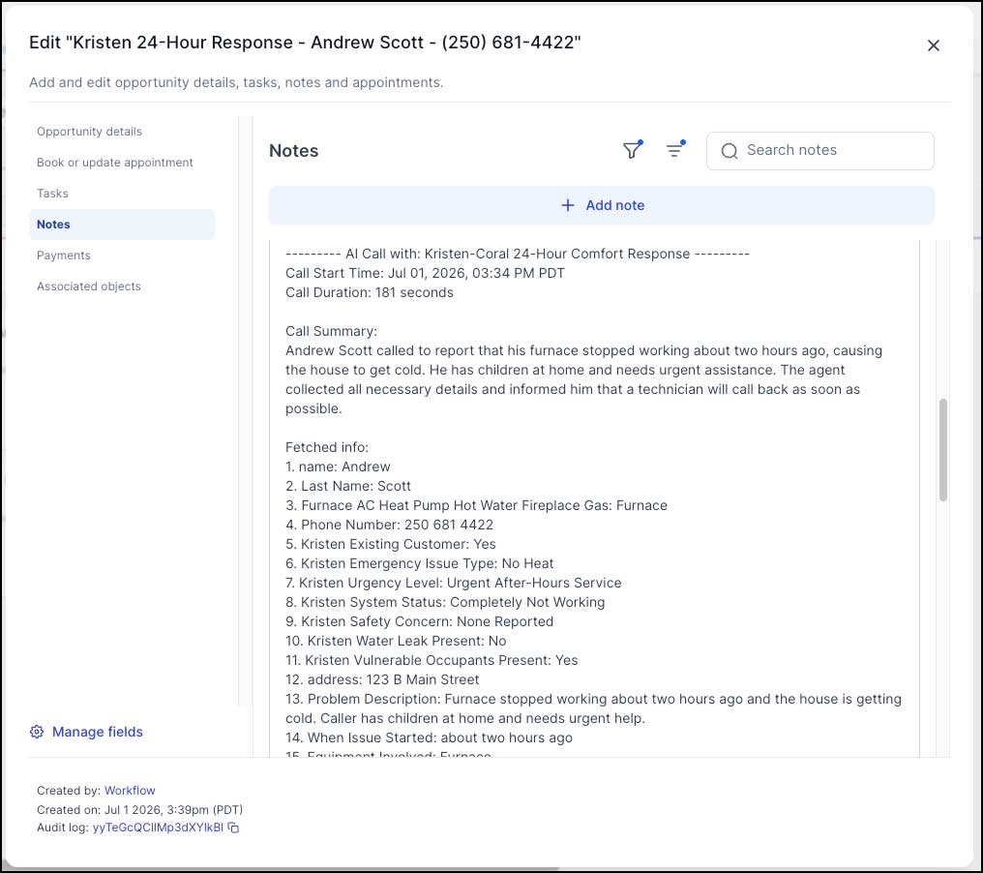The image size is (983, 873).
Task: Open the Associated objects section
Action: point(88,286)
